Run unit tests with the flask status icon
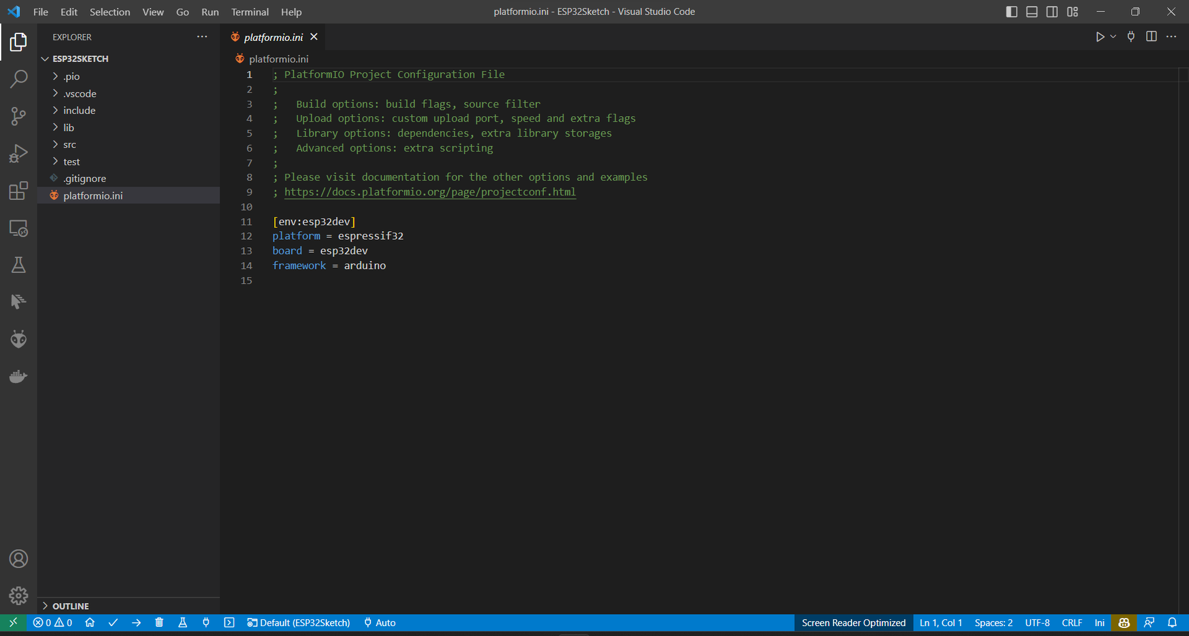 [183, 622]
